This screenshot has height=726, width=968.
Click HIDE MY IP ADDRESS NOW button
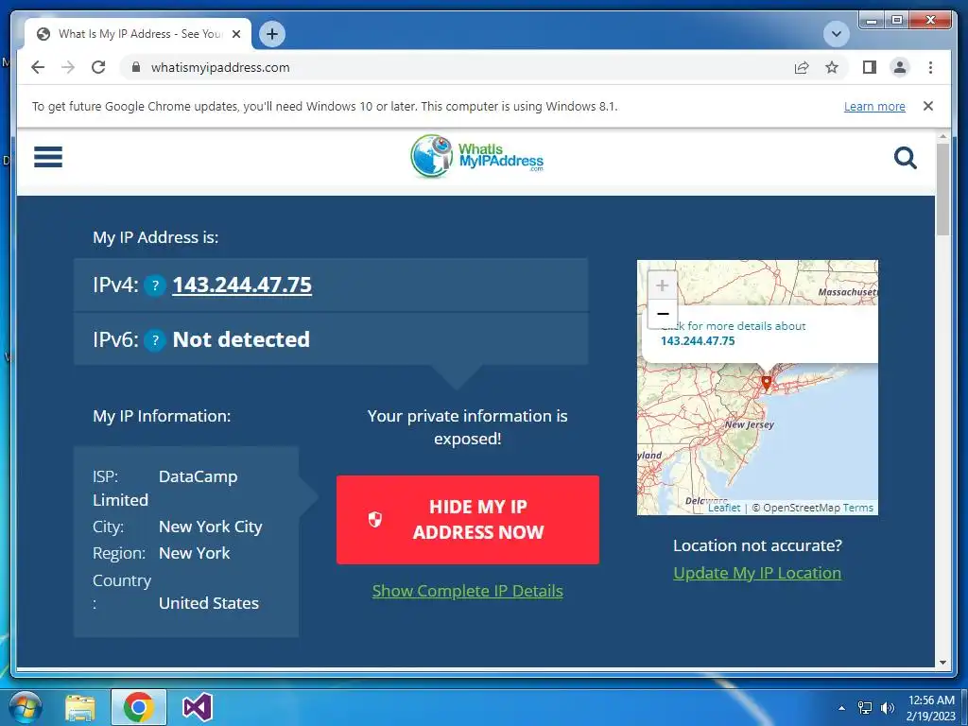tap(467, 520)
